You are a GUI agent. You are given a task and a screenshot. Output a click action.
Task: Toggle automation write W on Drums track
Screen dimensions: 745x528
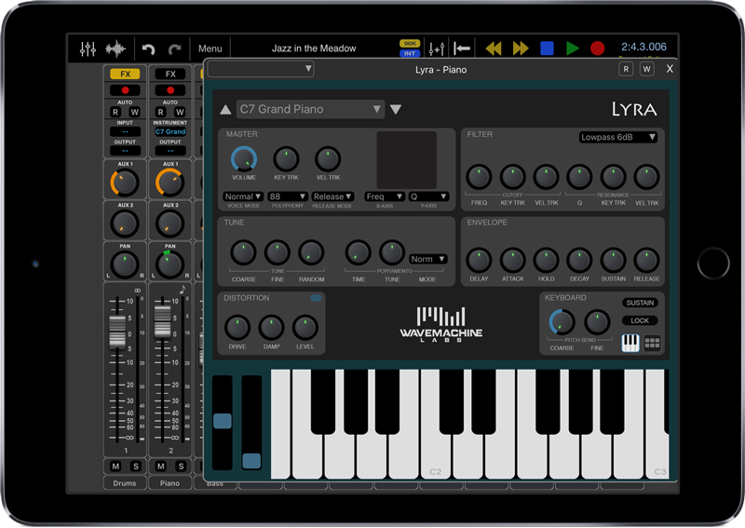pyautogui.click(x=134, y=112)
